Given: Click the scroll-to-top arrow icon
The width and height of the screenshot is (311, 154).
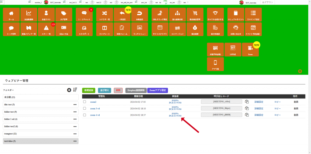Looking at the screenshot, I should pos(300,71).
